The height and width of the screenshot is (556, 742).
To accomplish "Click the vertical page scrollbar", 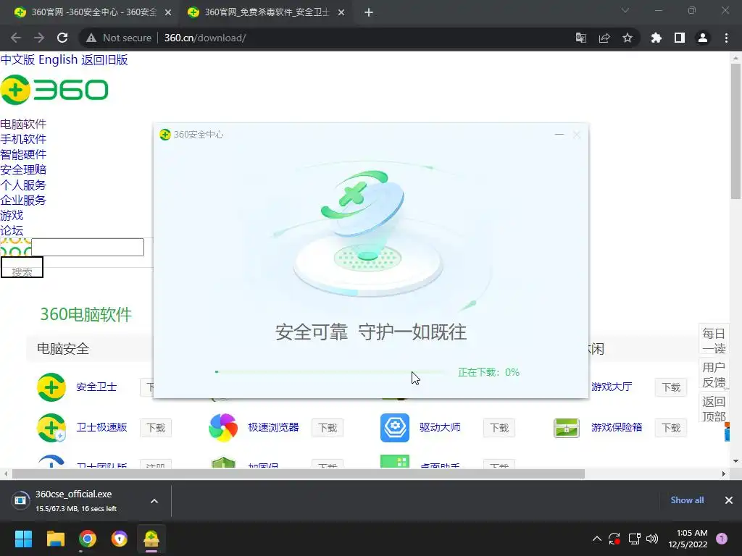I will pos(735,132).
